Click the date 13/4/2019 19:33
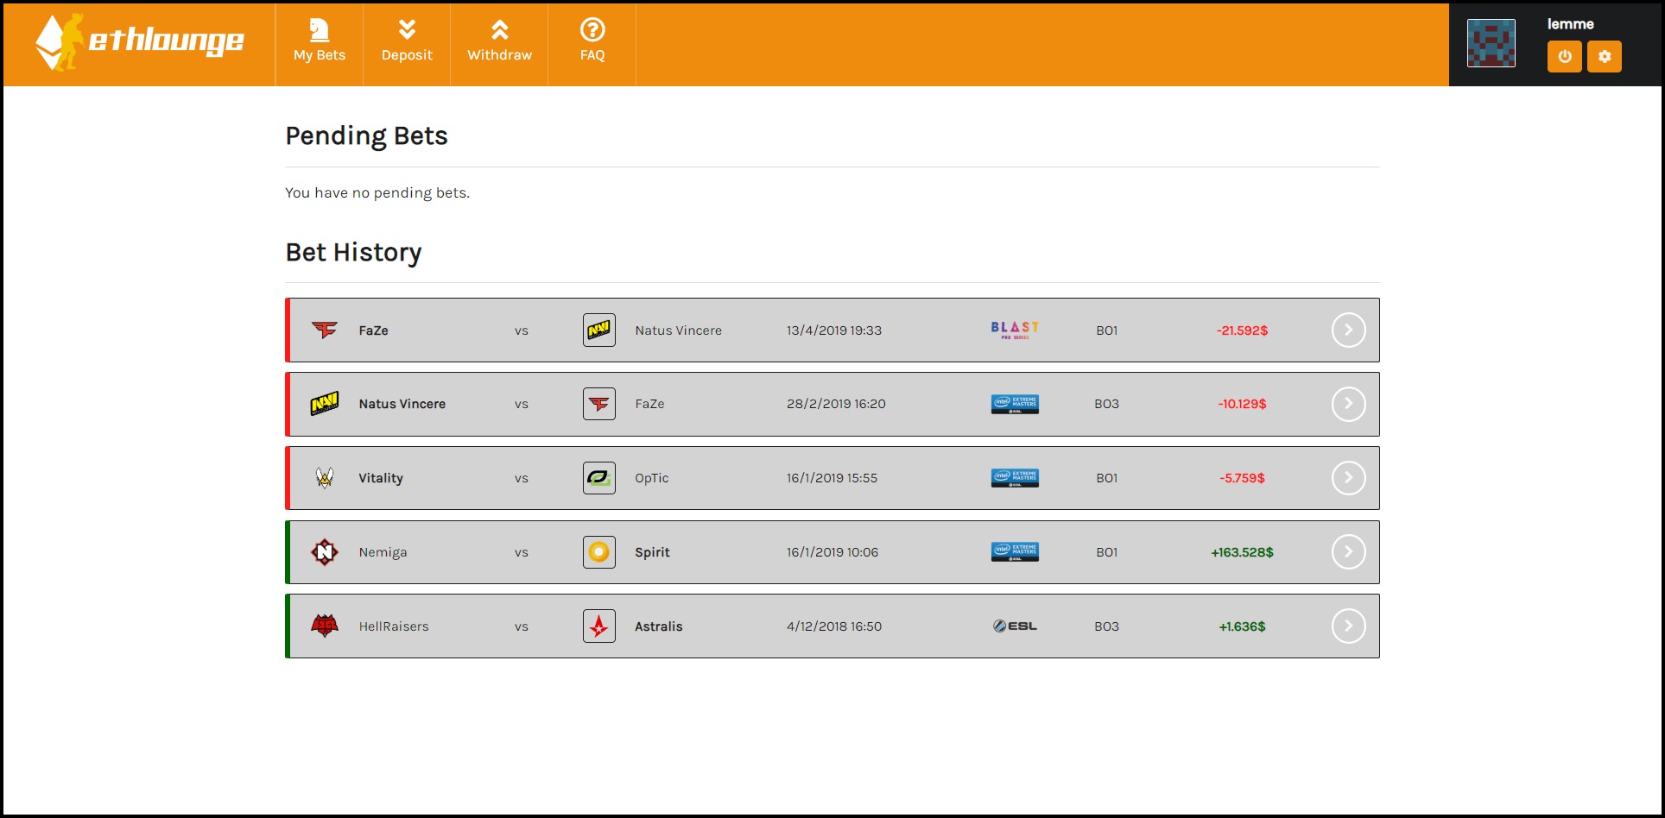The height and width of the screenshot is (818, 1665). coord(834,330)
